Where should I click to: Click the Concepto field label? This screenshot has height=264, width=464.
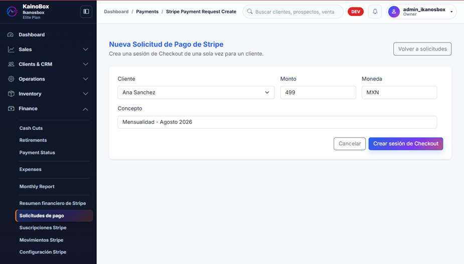pyautogui.click(x=130, y=108)
